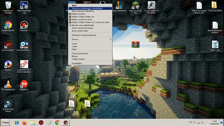Select the Adobe Photoshop CS6 shortcut
This screenshot has height=126, width=224.
24,7
